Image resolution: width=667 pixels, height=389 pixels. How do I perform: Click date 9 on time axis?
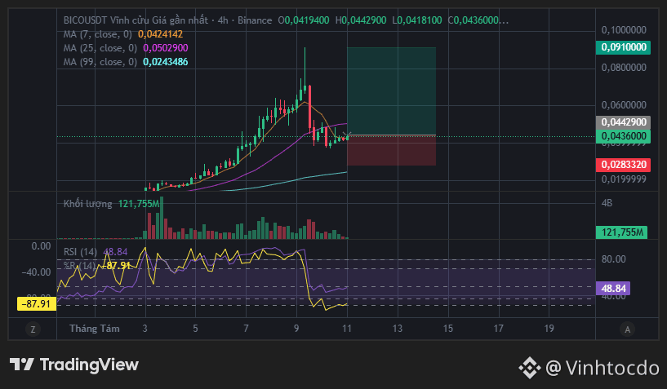coord(296,328)
